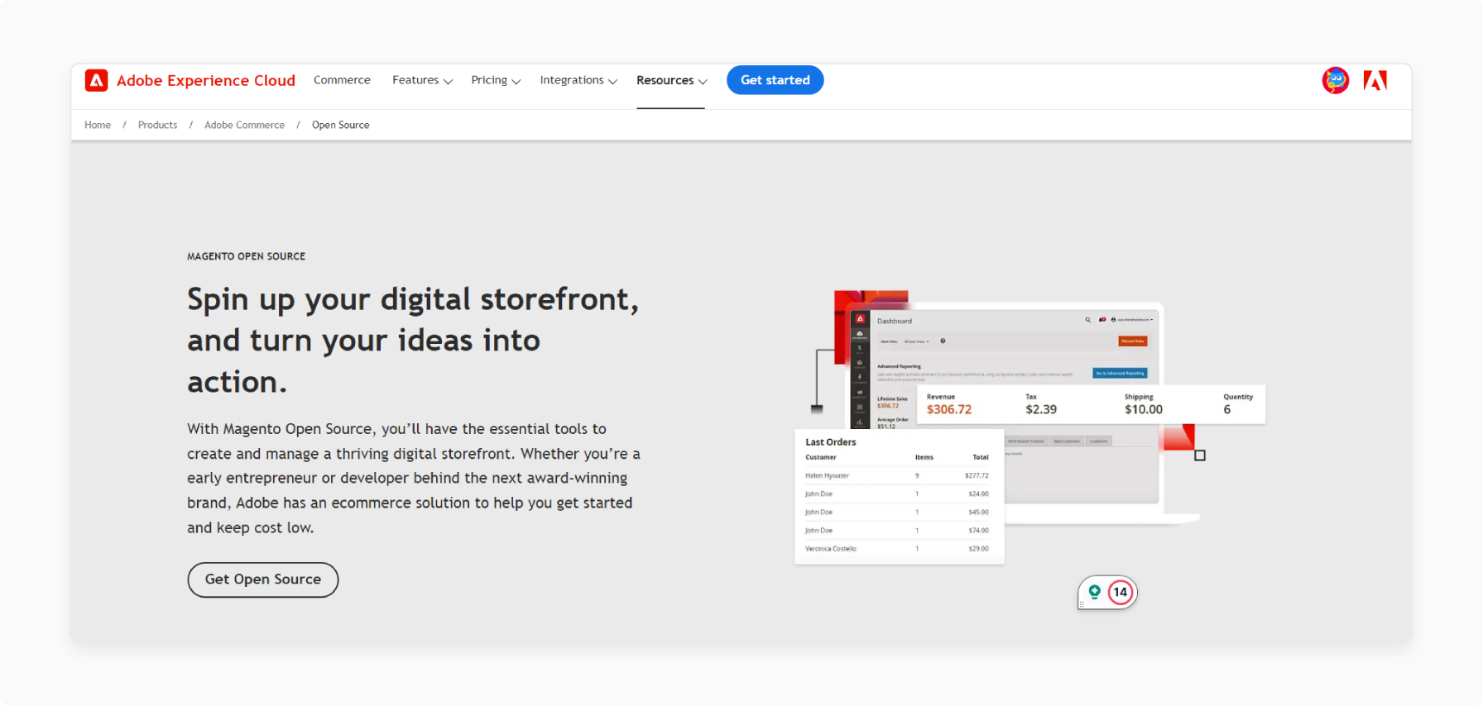Open the user profile avatar
Viewport: 1483px width, 706px height.
1335,80
